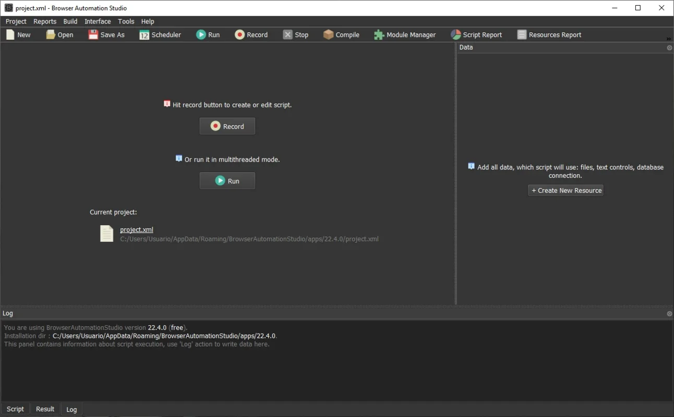Open the Build menu
This screenshot has height=417, width=674.
70,21
